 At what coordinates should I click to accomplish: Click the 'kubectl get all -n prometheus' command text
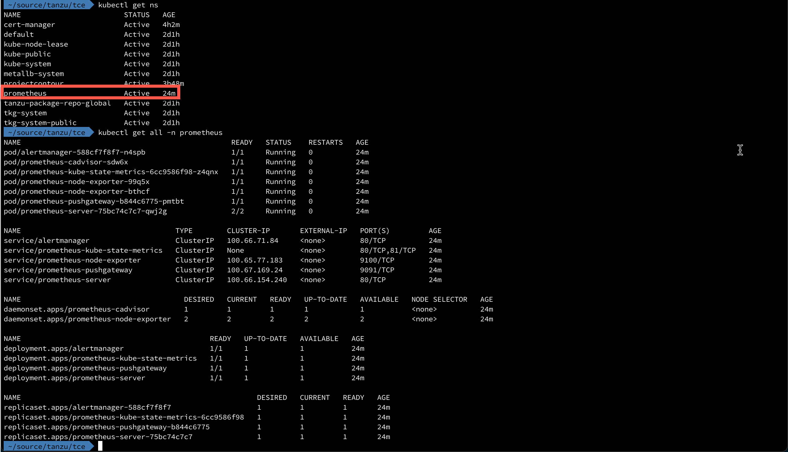click(x=160, y=132)
